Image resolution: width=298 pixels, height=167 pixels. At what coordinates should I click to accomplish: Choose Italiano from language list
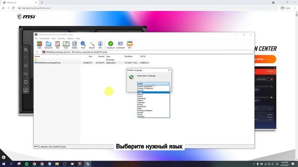tap(153, 101)
